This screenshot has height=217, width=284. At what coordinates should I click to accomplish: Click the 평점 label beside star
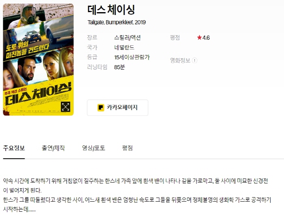click(175, 38)
